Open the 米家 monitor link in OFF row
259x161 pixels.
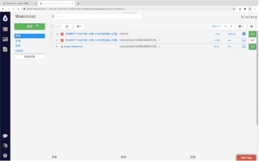(x=92, y=40)
